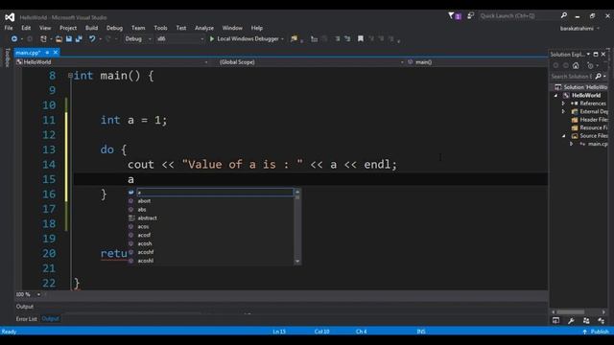
Task: Open the 100 % zoom level dropdown
Action: (x=38, y=294)
